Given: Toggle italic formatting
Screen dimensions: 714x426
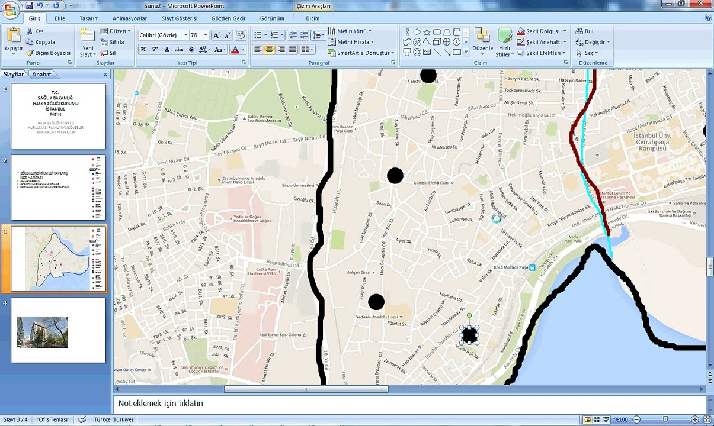Looking at the screenshot, I should click(155, 50).
